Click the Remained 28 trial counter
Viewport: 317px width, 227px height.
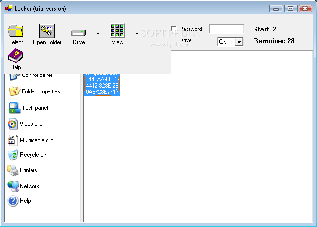tap(274, 41)
